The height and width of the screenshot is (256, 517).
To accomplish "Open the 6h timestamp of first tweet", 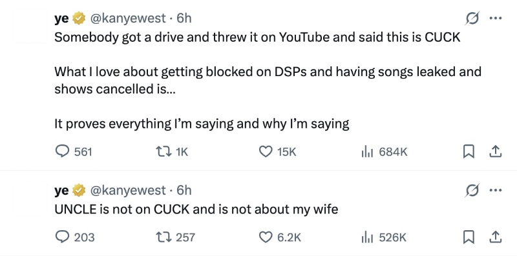I will (184, 18).
